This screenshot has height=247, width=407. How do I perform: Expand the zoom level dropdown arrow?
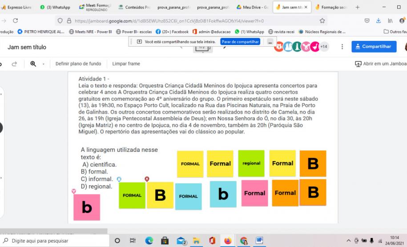click(x=43, y=64)
